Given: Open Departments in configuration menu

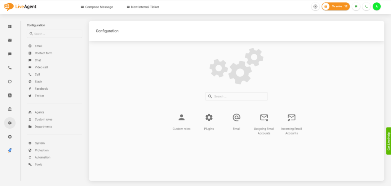Looking at the screenshot, I should click(x=43, y=127).
